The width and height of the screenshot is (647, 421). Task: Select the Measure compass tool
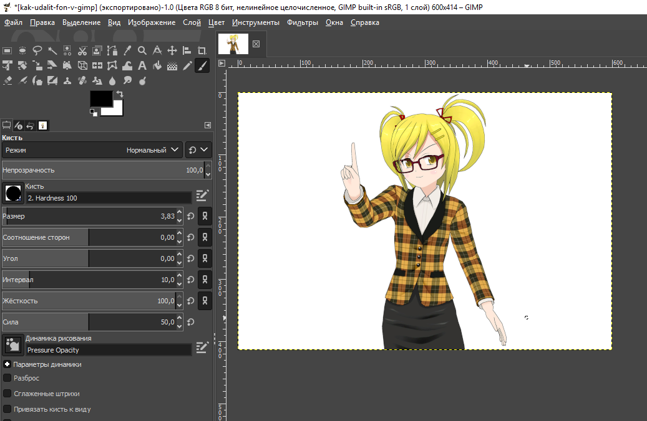click(157, 50)
